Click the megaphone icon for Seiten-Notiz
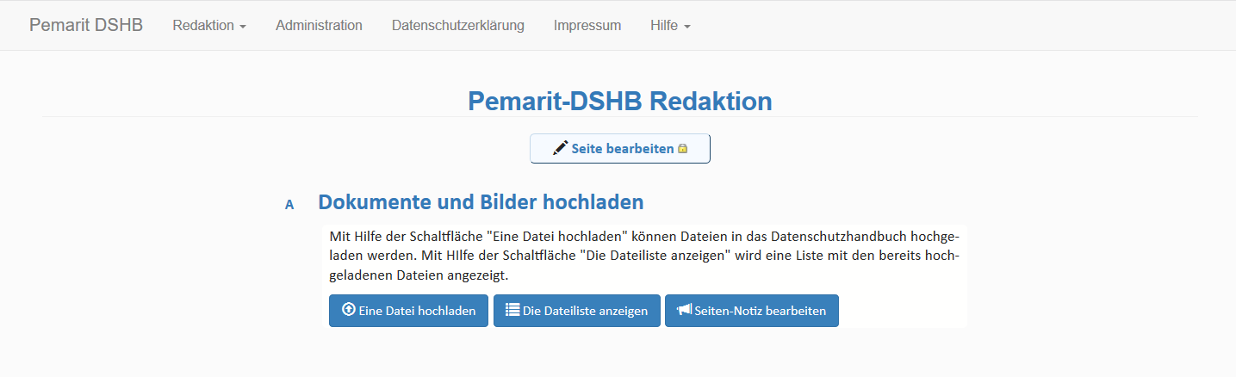The image size is (1236, 377). click(684, 310)
